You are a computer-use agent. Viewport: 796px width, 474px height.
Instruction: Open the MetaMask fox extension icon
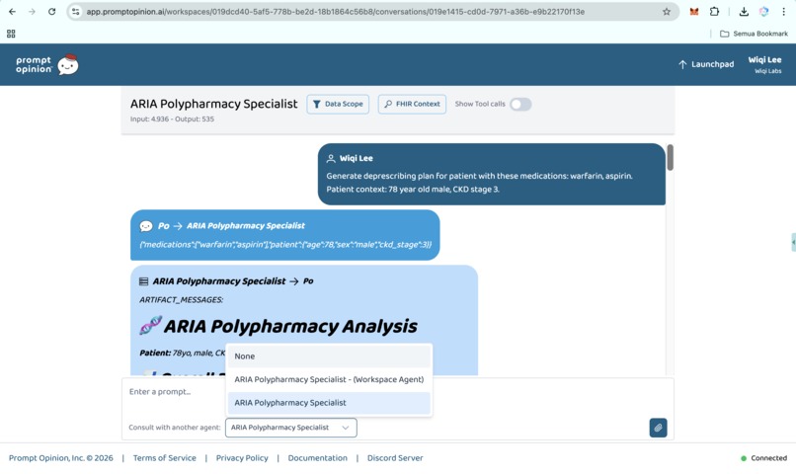694,12
